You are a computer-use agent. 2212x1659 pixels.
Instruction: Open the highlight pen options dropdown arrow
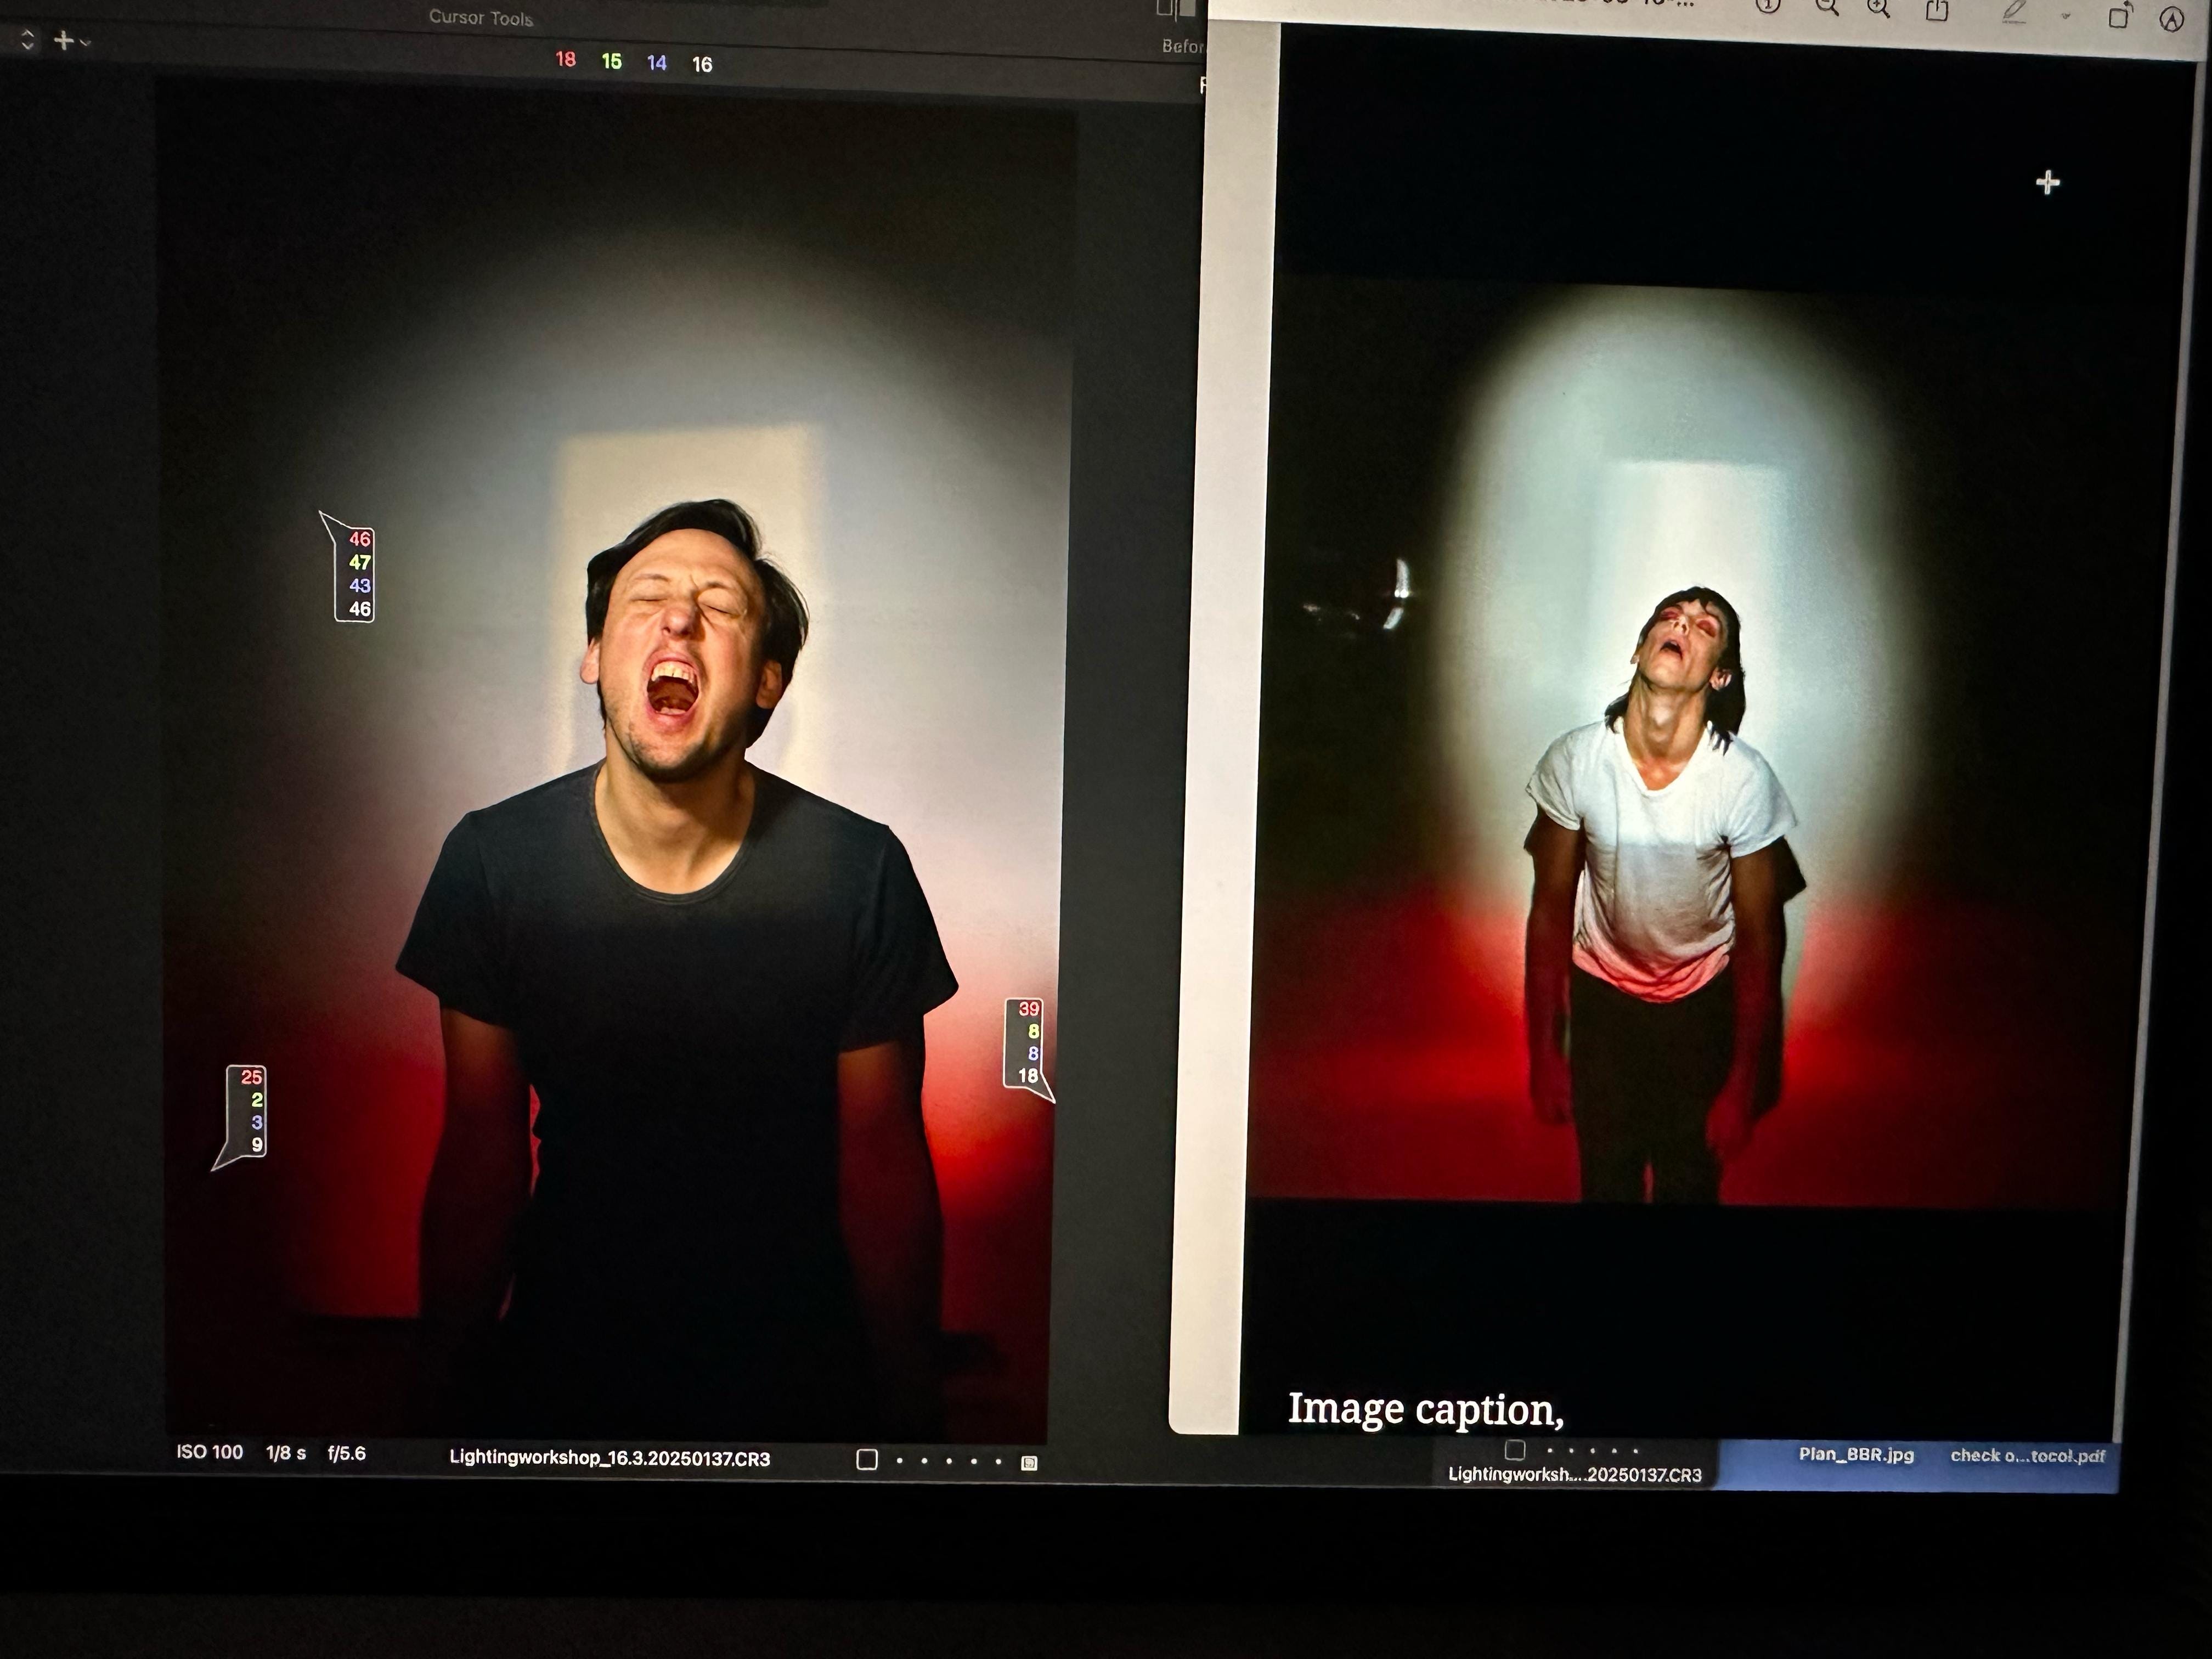click(2066, 16)
